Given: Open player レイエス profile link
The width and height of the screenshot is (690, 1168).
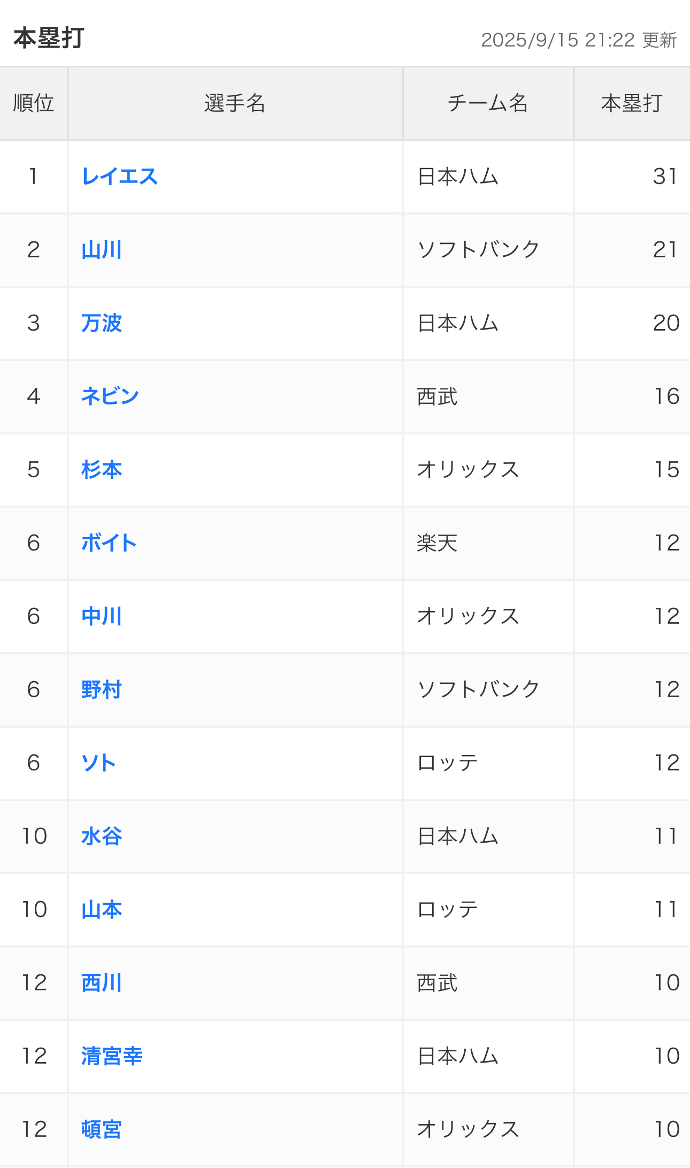Looking at the screenshot, I should point(119,177).
